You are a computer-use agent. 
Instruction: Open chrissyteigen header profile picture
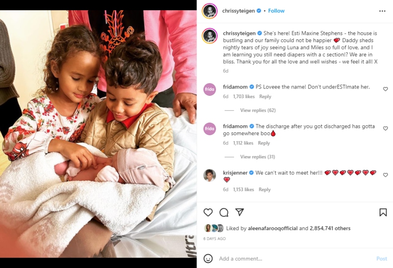(209, 11)
